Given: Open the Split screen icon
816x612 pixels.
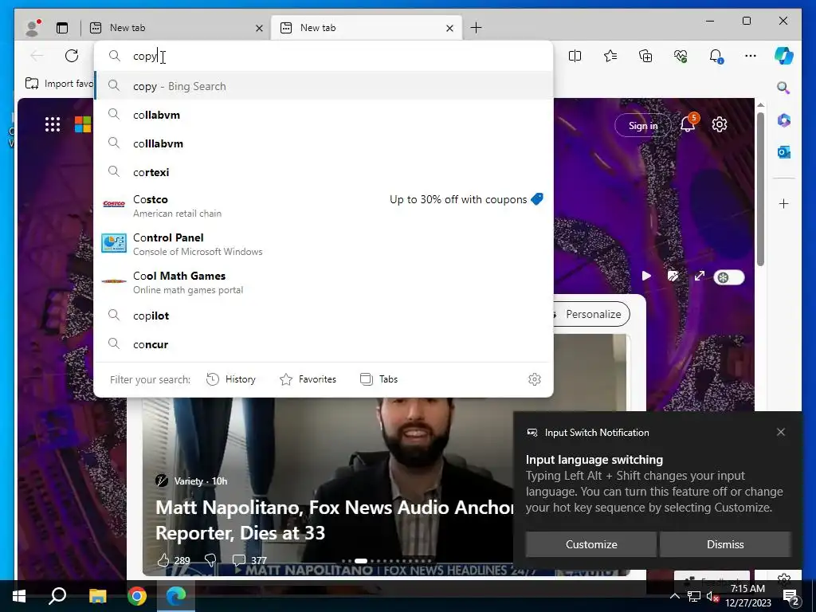Looking at the screenshot, I should [575, 56].
